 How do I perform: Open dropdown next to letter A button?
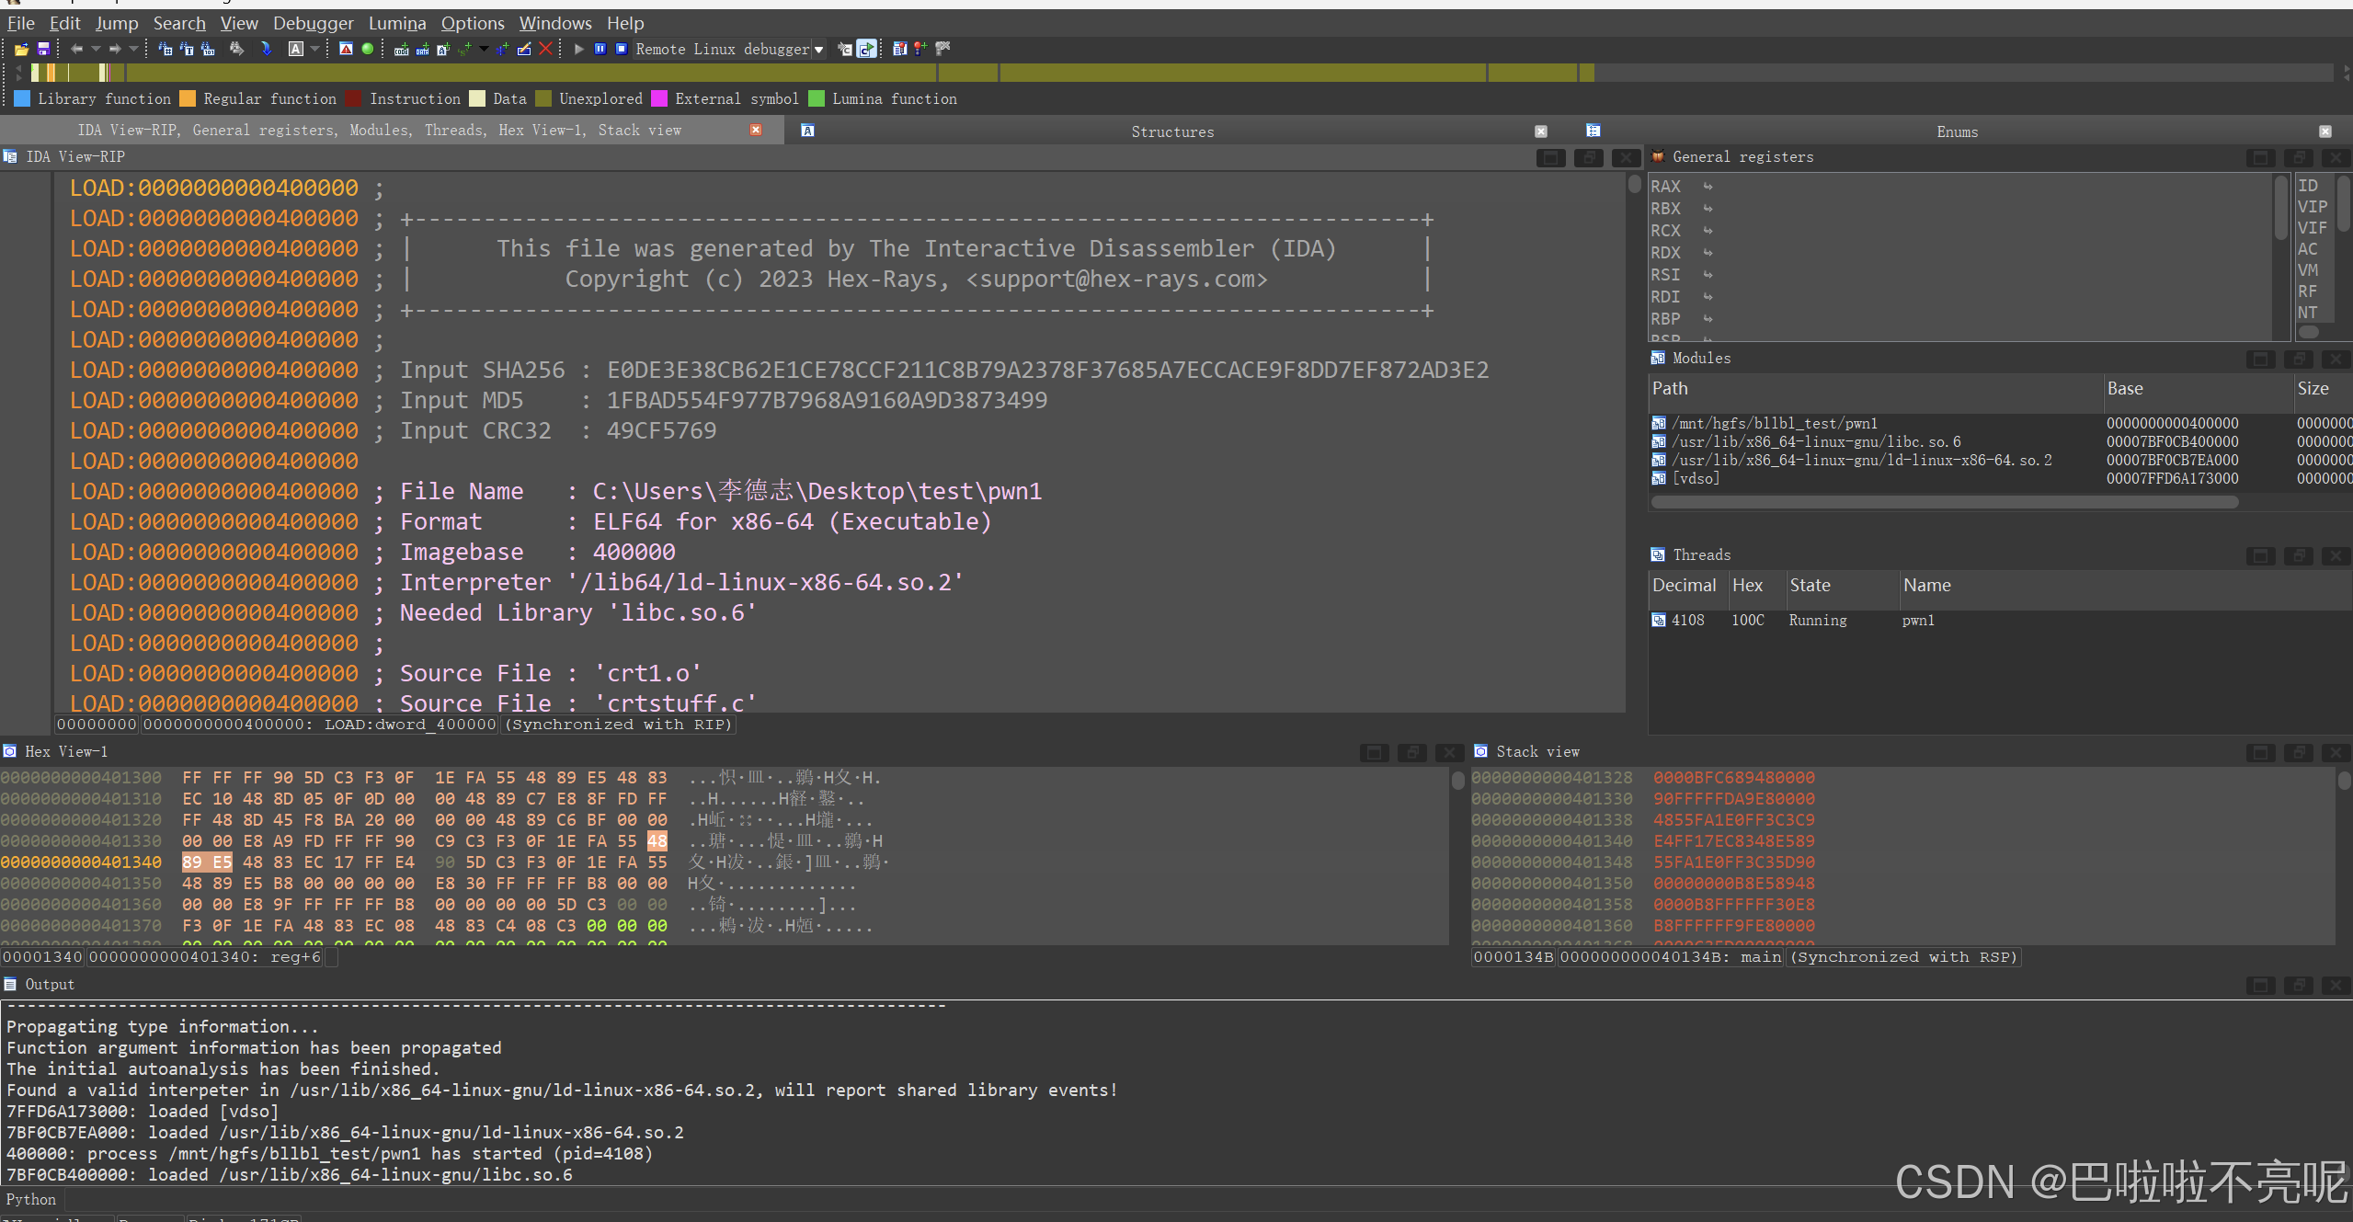pos(314,49)
